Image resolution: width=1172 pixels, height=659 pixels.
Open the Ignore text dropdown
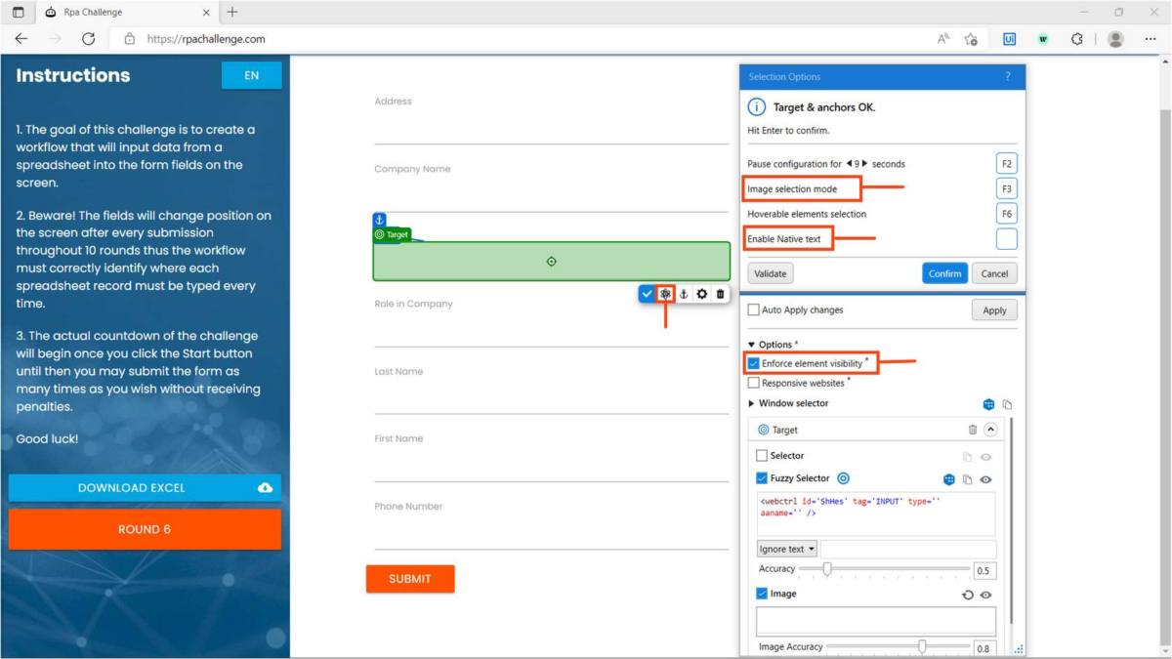(x=787, y=550)
